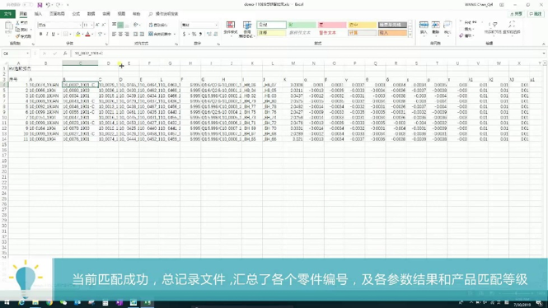Image resolution: width=548 pixels, height=308 pixels.
Task: Increase decimal places
Action: pyautogui.click(x=209, y=35)
